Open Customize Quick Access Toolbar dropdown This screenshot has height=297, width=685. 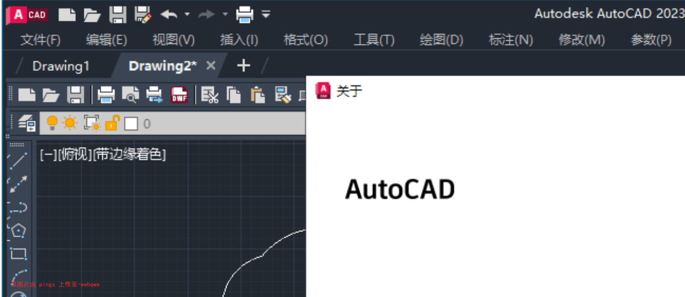266,14
